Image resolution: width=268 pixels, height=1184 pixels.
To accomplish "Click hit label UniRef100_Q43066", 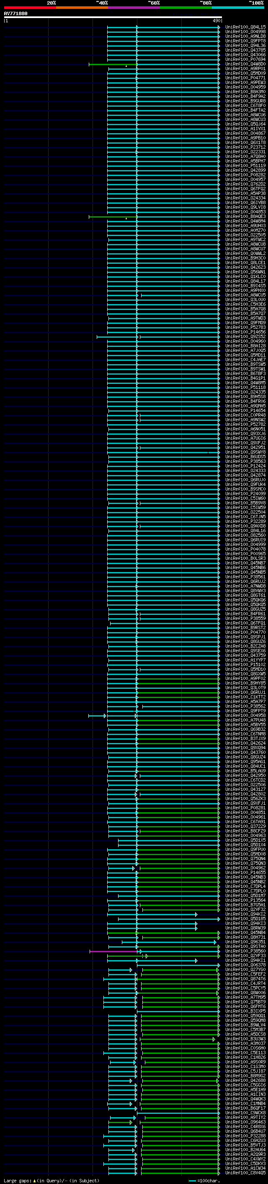I will click(x=245, y=55).
